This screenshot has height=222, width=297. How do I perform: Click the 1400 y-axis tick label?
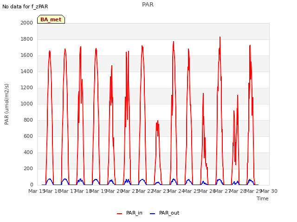tap(27, 71)
